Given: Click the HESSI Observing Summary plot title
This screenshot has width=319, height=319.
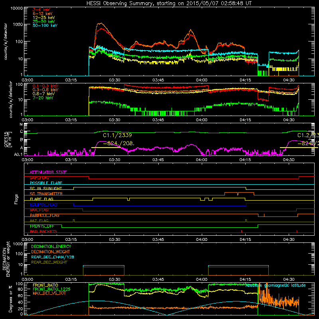Looking at the screenshot, I should point(169,3).
